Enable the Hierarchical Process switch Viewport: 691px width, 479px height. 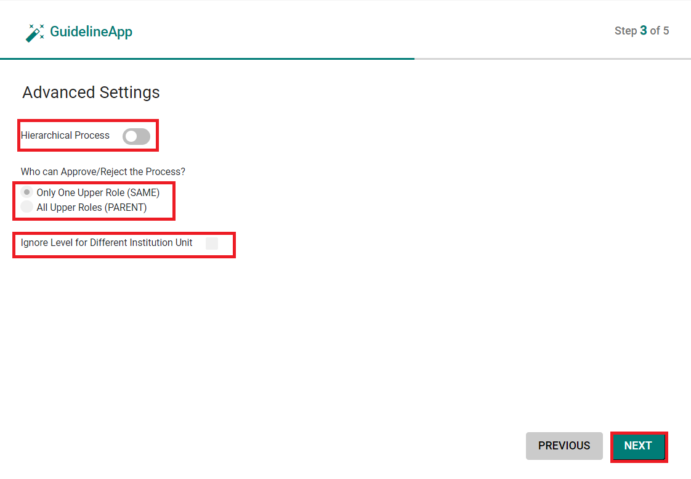pos(136,136)
